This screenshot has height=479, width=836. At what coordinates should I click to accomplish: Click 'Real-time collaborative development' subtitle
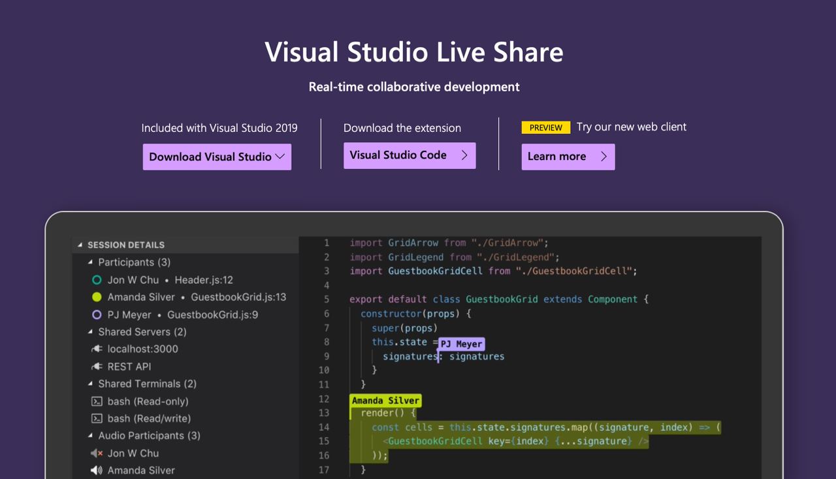414,87
